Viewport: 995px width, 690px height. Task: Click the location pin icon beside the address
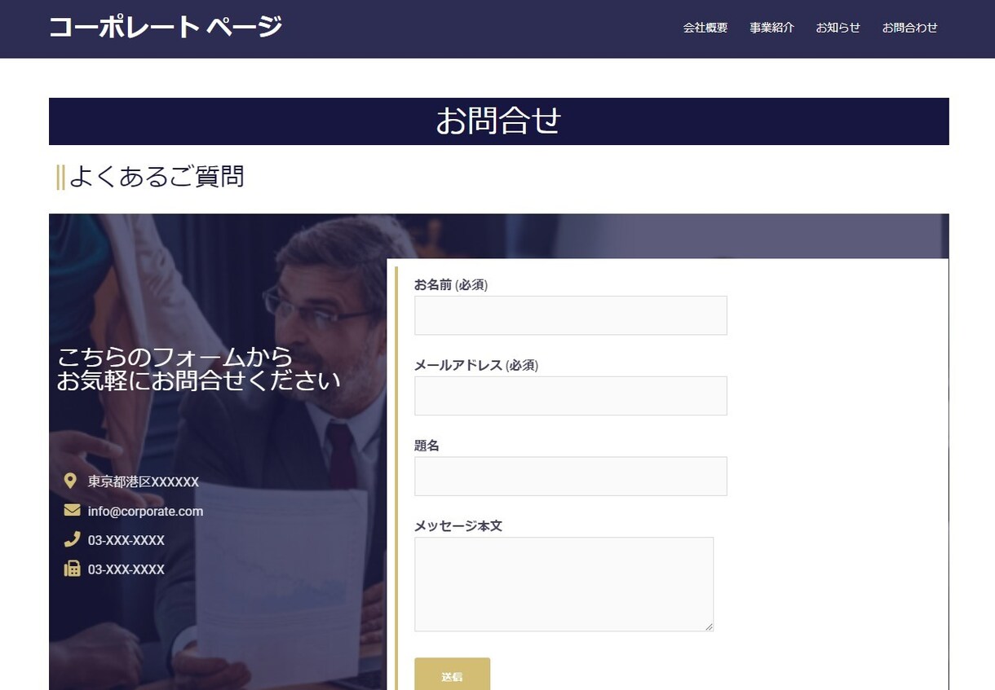tap(70, 481)
